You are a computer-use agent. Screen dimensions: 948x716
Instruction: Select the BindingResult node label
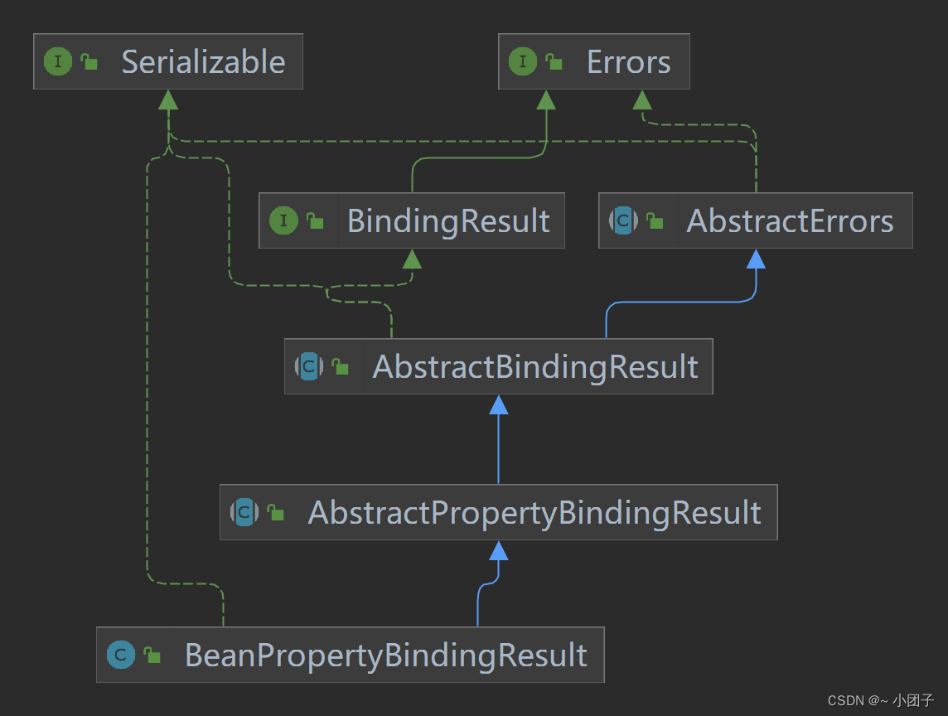[448, 220]
